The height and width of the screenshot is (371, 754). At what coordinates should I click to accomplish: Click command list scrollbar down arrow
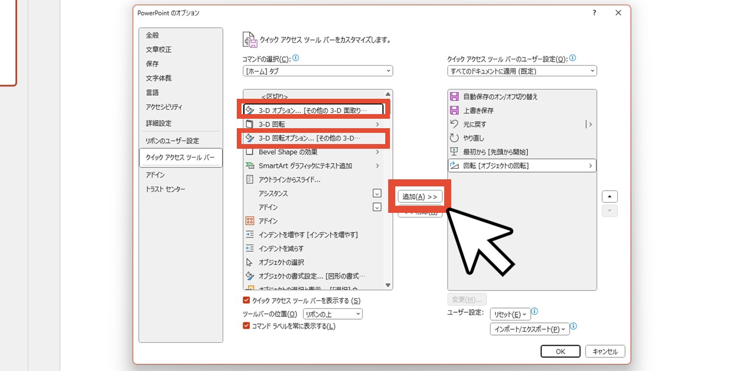[x=388, y=285]
